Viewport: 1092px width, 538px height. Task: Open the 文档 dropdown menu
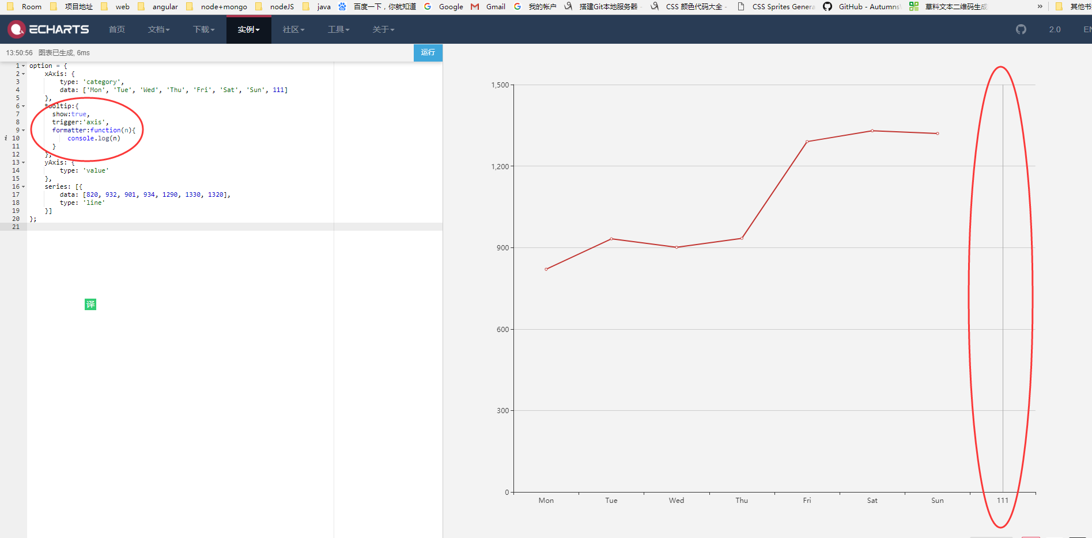pyautogui.click(x=158, y=29)
